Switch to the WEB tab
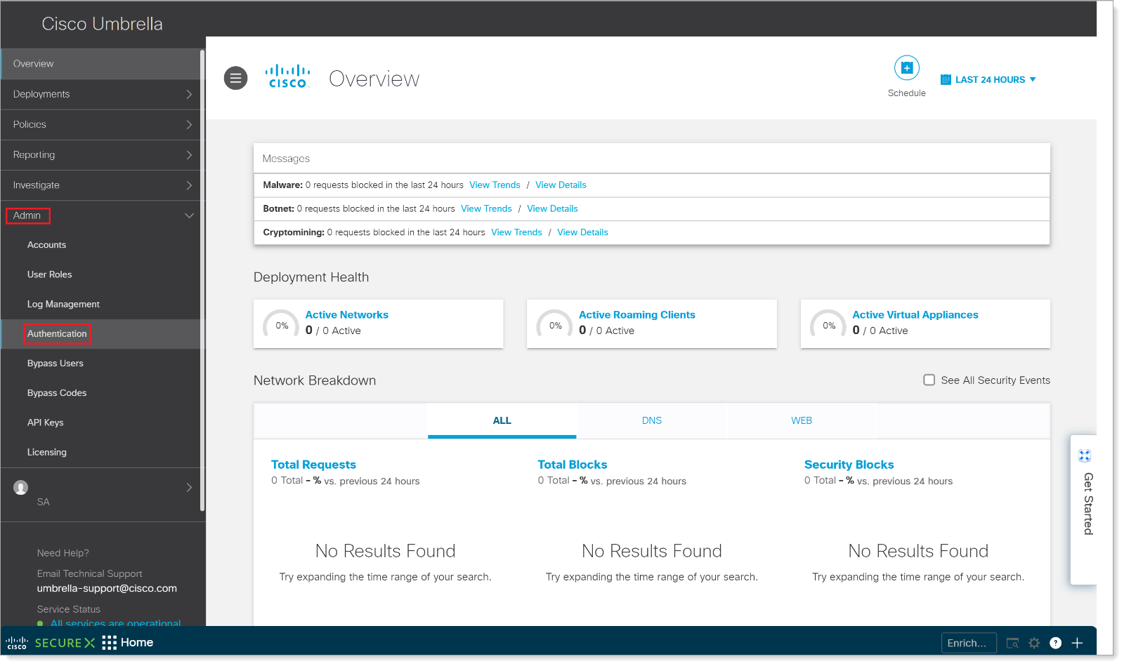The width and height of the screenshot is (1124, 666). click(x=801, y=420)
